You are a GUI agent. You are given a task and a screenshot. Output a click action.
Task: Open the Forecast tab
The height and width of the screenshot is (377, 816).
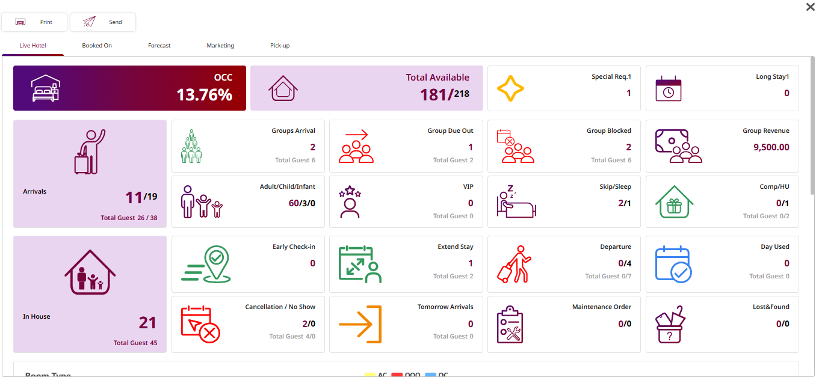pyautogui.click(x=159, y=46)
